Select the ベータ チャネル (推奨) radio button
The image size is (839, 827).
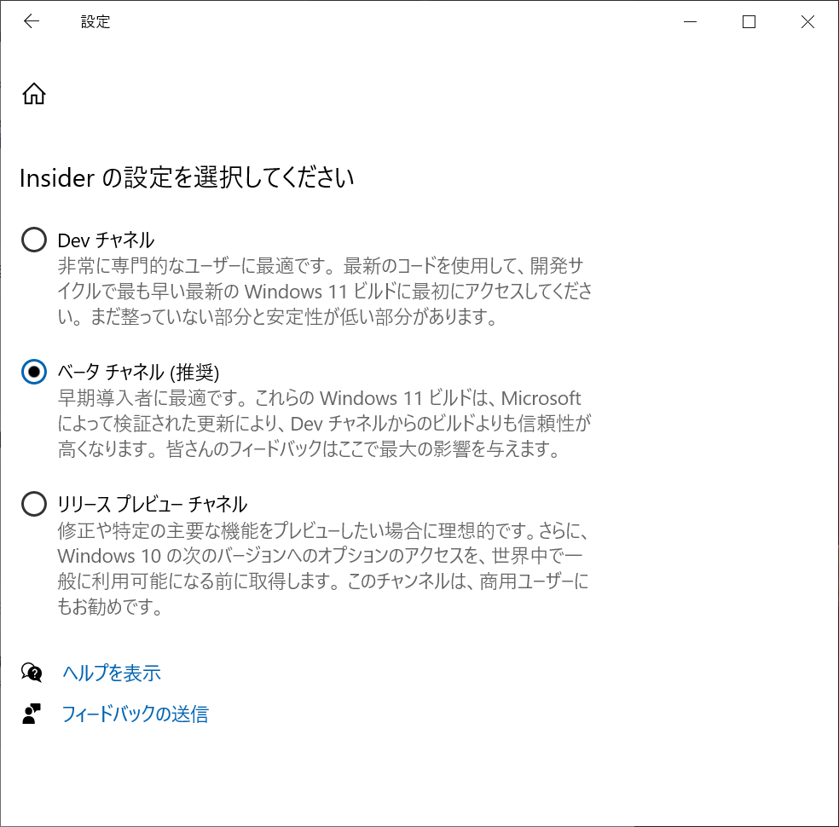pos(34,371)
